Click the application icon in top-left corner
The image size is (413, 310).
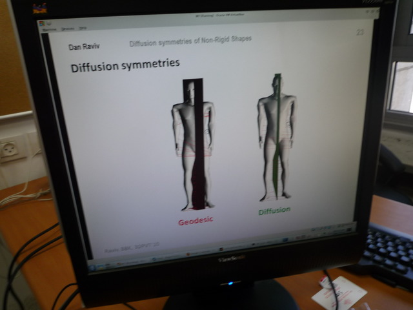39,8
